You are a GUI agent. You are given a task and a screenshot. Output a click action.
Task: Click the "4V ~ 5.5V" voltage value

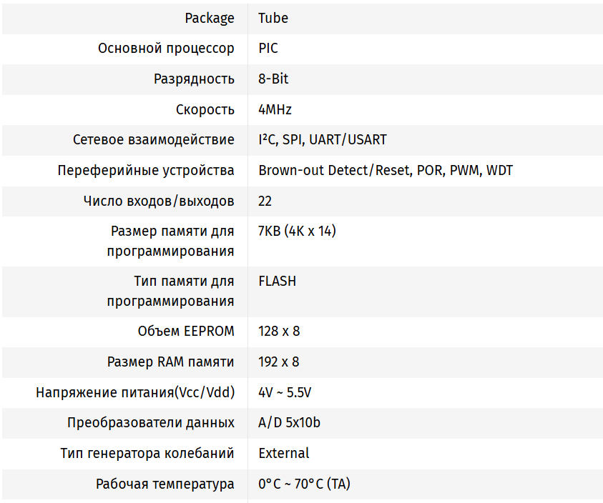[284, 392]
